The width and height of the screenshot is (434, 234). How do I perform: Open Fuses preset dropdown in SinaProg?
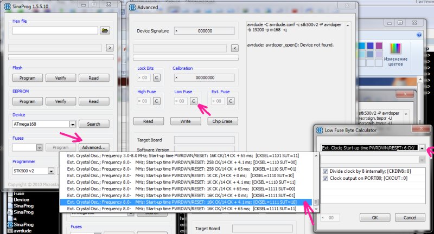pyautogui.click(x=40, y=148)
